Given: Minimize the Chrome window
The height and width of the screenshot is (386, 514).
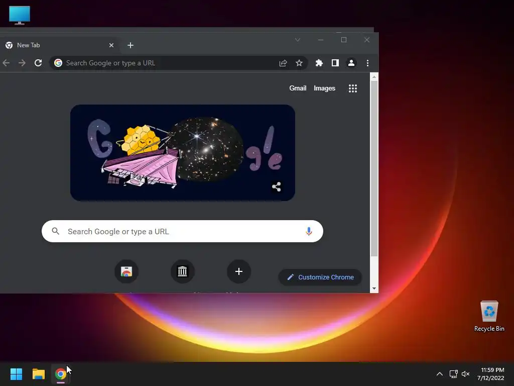Looking at the screenshot, I should [321, 40].
